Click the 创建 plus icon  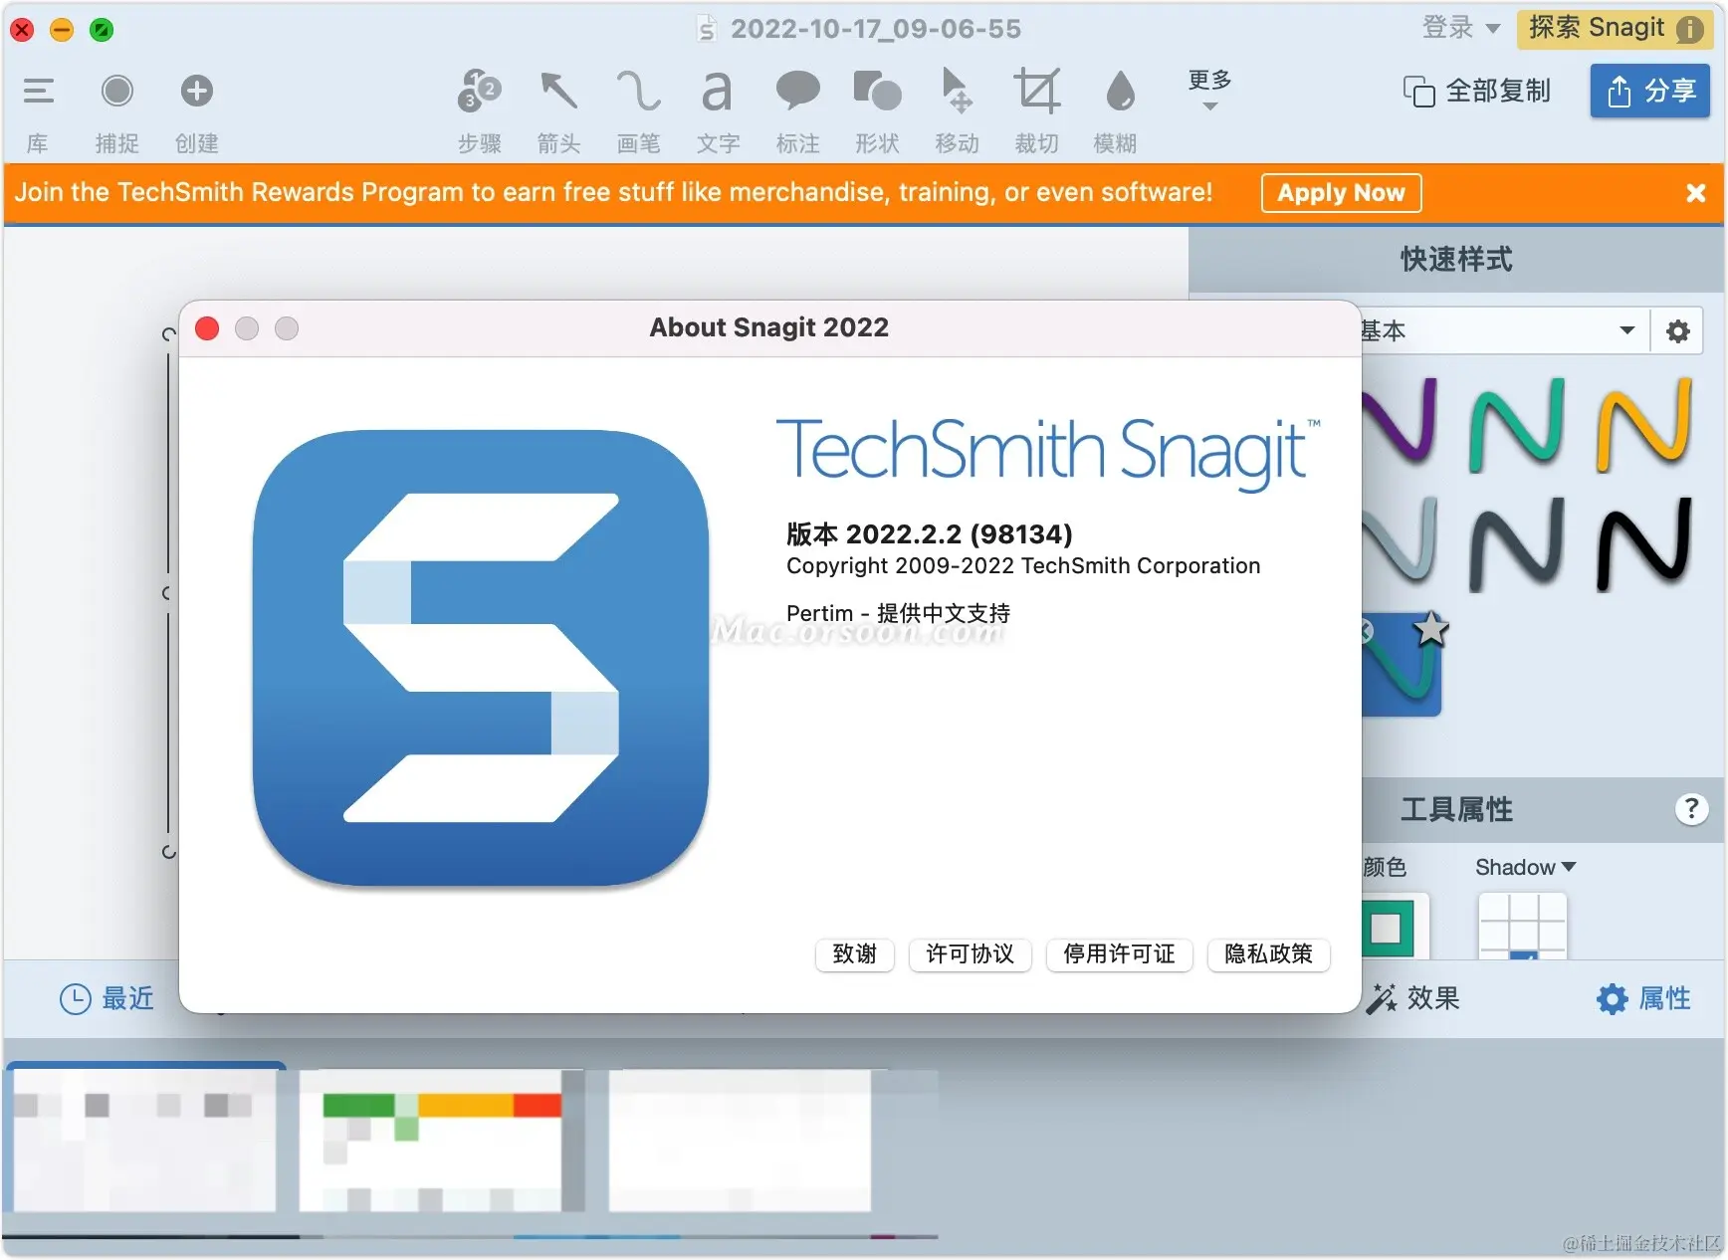(x=196, y=92)
